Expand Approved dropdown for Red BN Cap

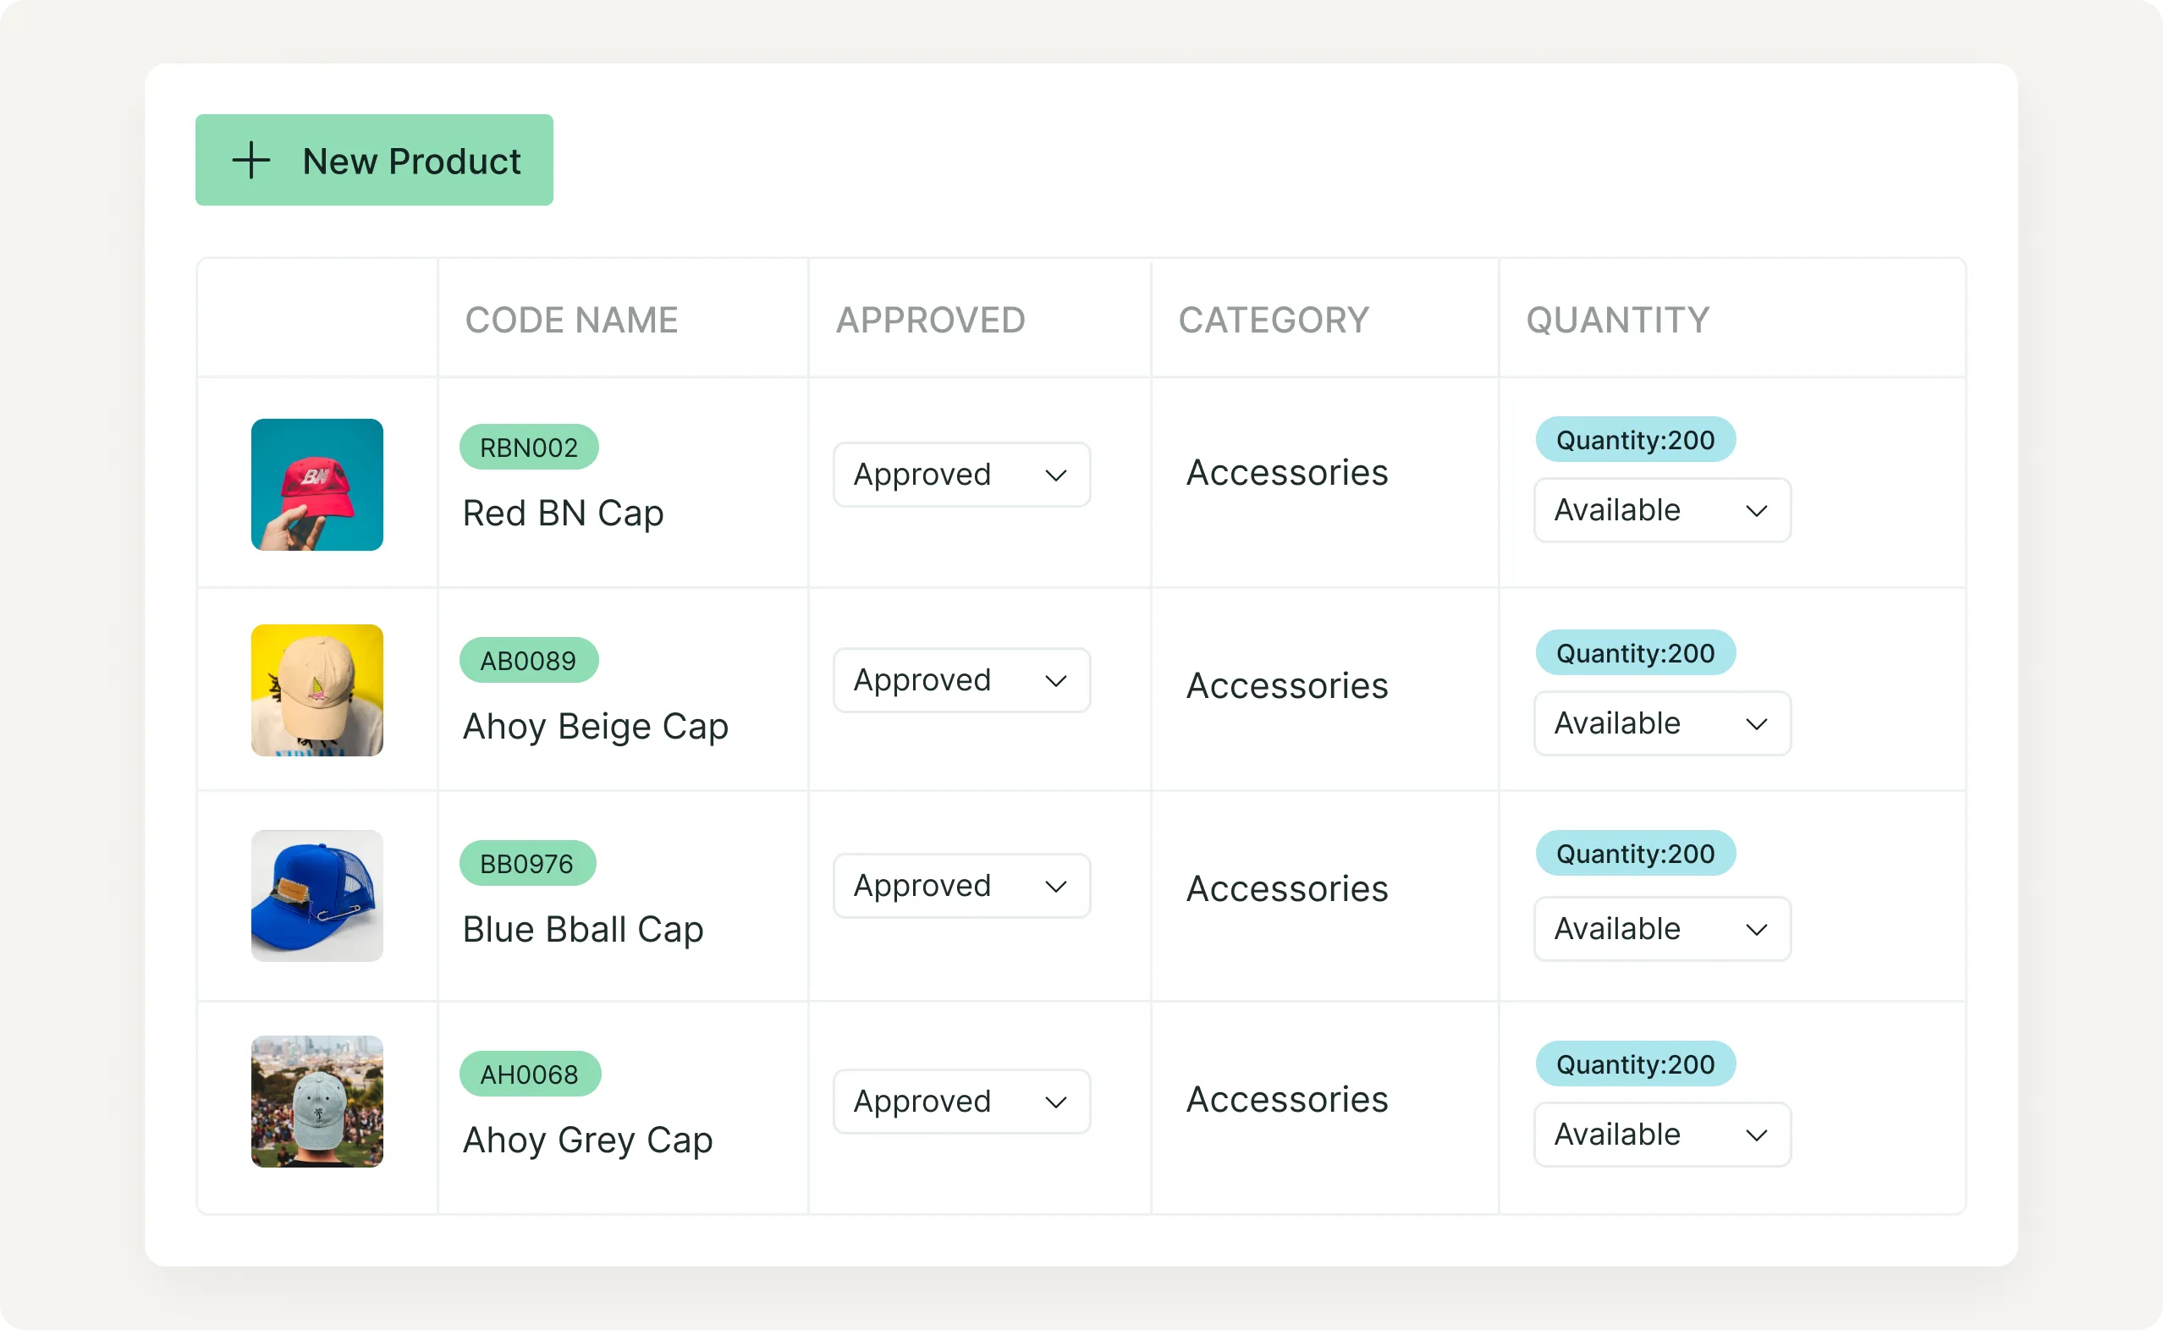(961, 475)
